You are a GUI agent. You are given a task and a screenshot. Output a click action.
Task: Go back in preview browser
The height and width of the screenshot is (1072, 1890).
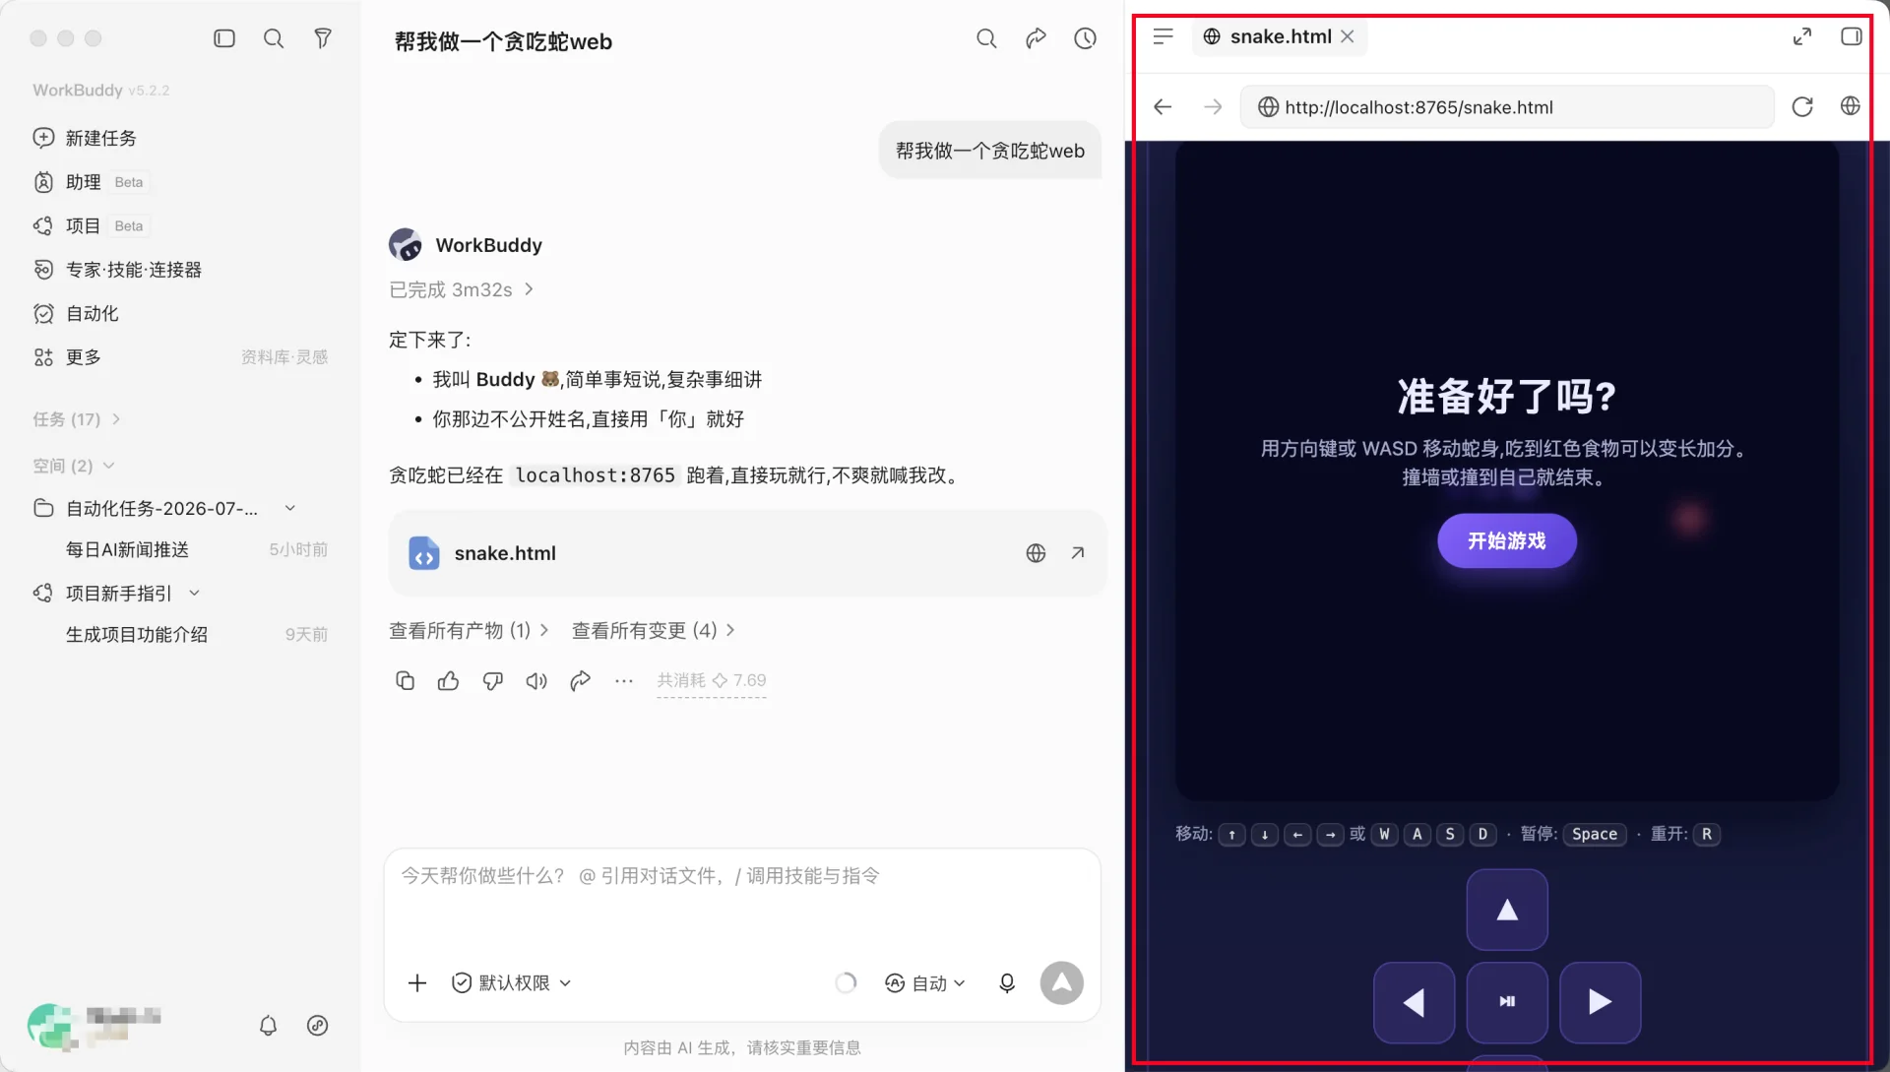1163,106
